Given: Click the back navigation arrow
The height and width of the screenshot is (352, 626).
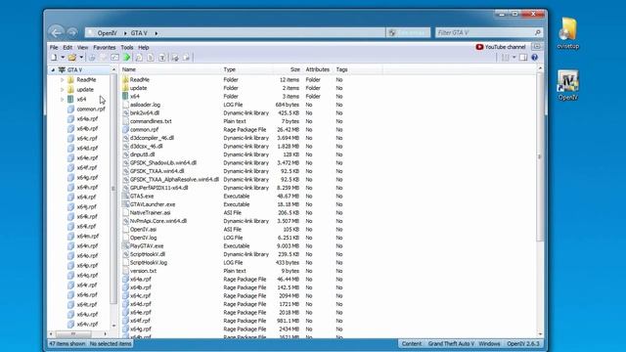Looking at the screenshot, I should point(57,32).
